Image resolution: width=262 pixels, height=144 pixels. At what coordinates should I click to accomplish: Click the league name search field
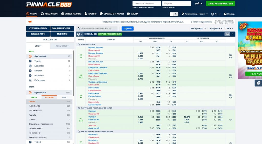[99, 29]
